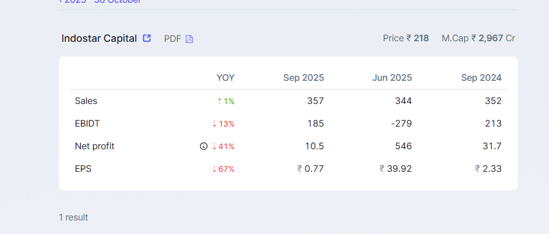Viewport: 549px width, 234px height.
Task: Open the PDF results link
Action: [x=172, y=39]
